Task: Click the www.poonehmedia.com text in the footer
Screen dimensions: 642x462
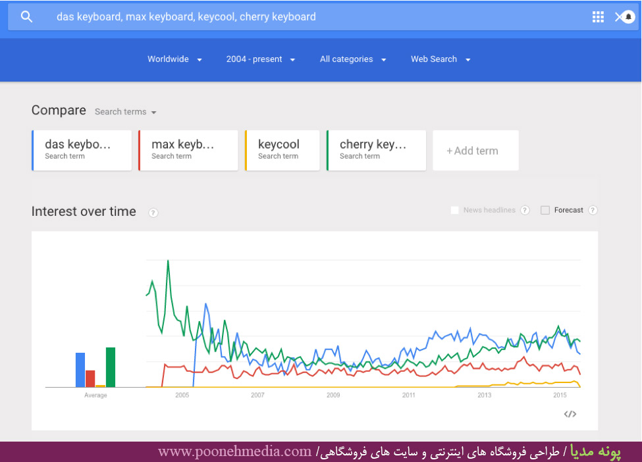Action: 234,451
